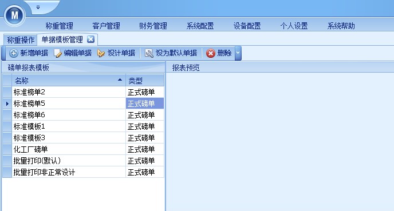
Task: Open the quick access dropdown arrow beside logo
Action: pyautogui.click(x=38, y=7)
